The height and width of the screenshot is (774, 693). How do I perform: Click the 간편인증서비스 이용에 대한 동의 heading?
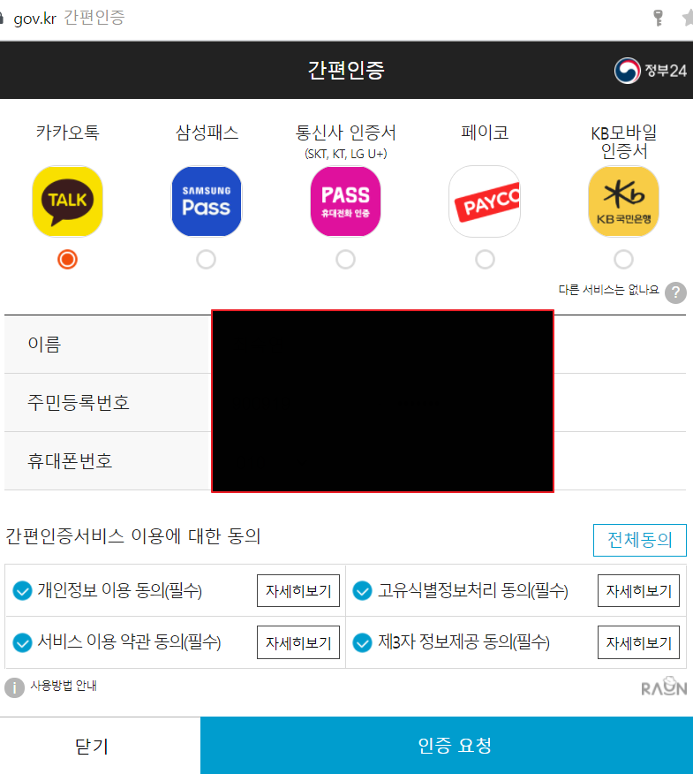point(133,536)
